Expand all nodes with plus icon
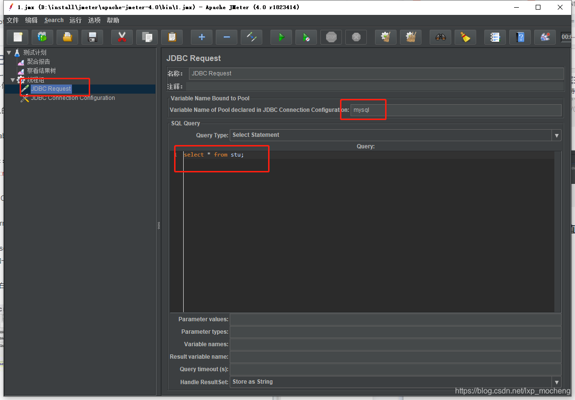Image resolution: width=575 pixels, height=400 pixels. 202,37
